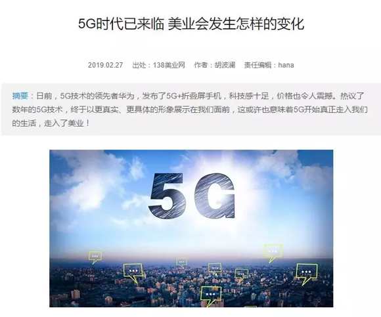Click the yellow chat bubble at far right
This screenshot has width=381, height=317.
(306, 274)
